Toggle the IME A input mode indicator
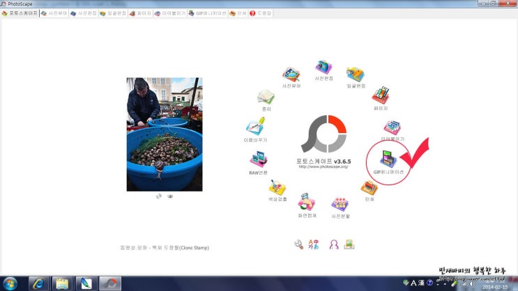Screen dimensions: 518x291 click(413, 283)
